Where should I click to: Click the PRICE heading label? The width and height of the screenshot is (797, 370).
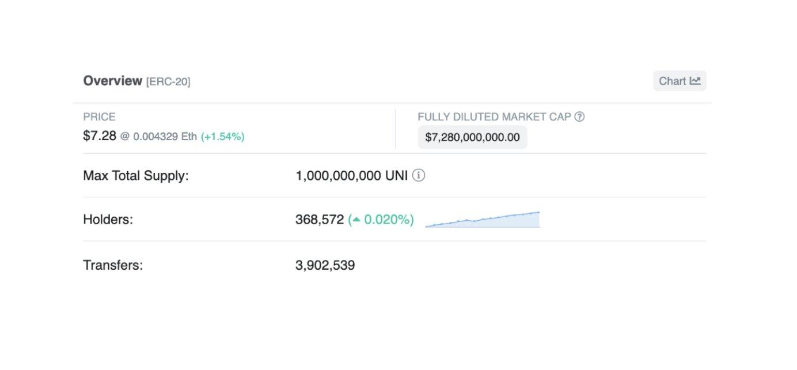coord(99,116)
